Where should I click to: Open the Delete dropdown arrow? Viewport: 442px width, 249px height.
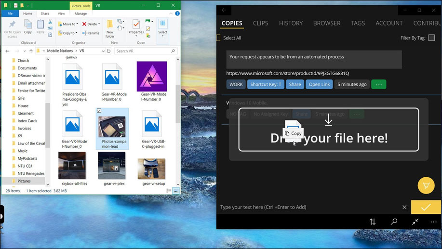coord(99,24)
